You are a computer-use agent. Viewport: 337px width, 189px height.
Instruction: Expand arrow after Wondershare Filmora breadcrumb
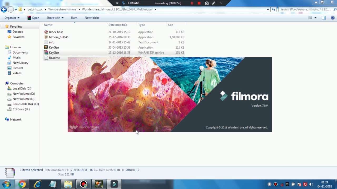79,9
